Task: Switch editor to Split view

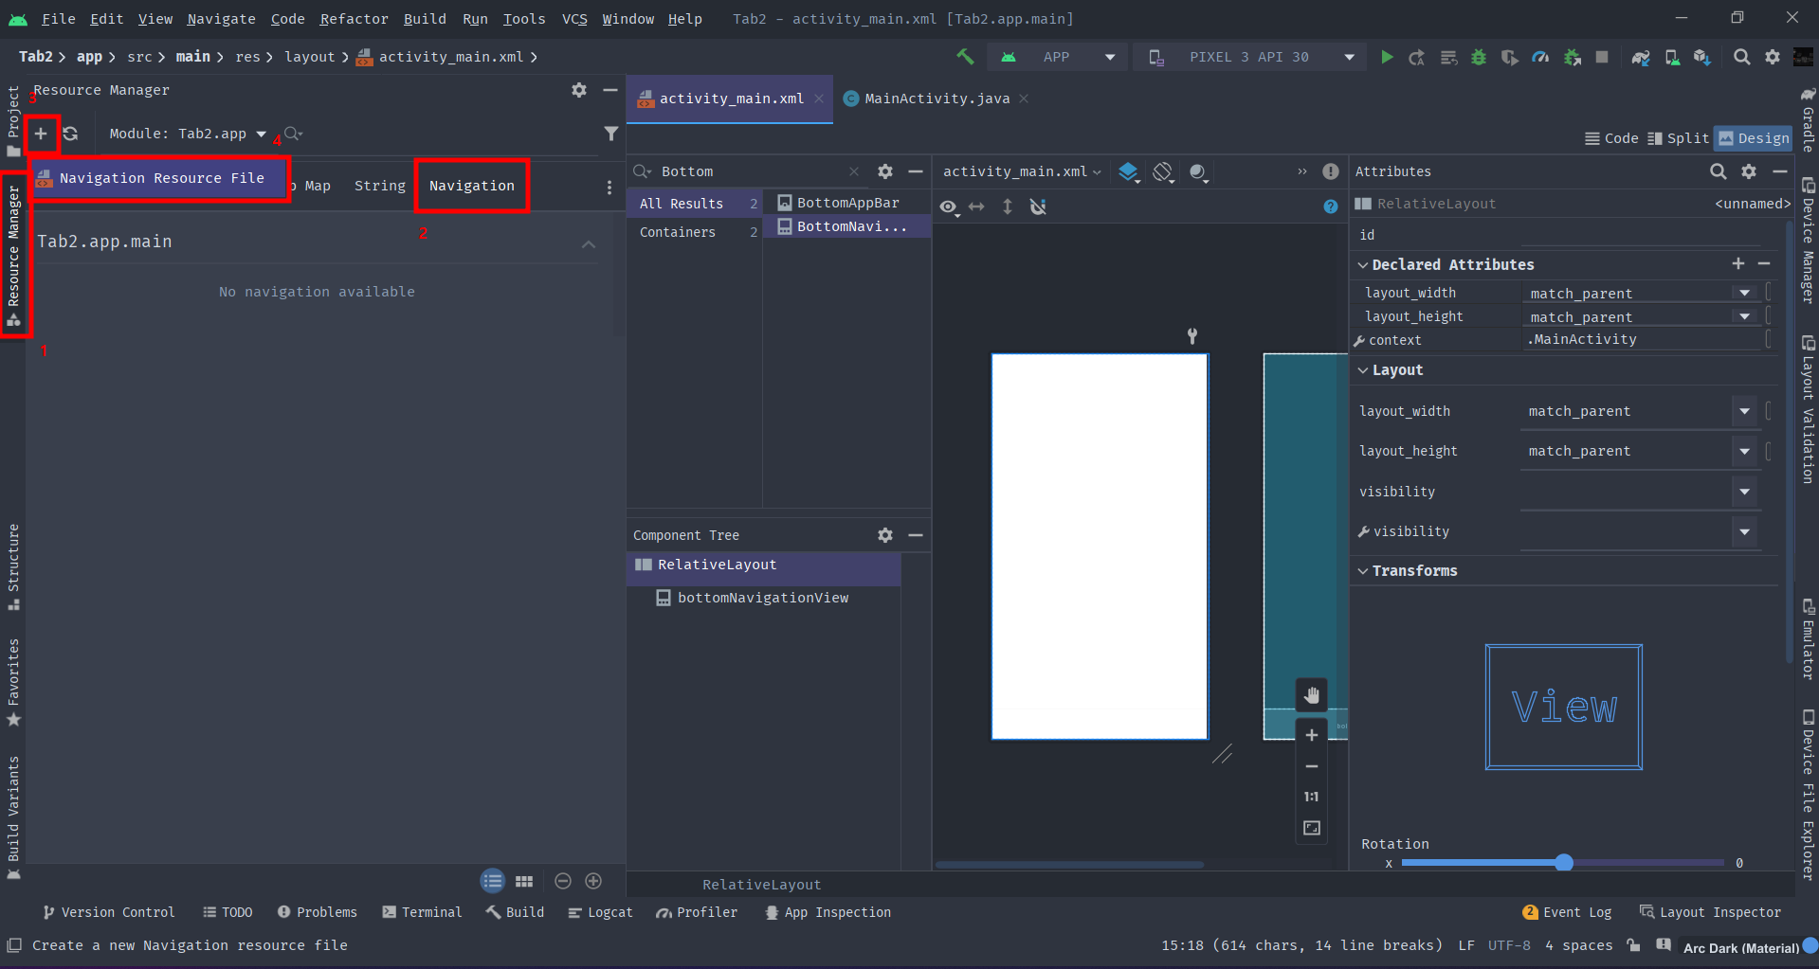Action: (x=1678, y=138)
